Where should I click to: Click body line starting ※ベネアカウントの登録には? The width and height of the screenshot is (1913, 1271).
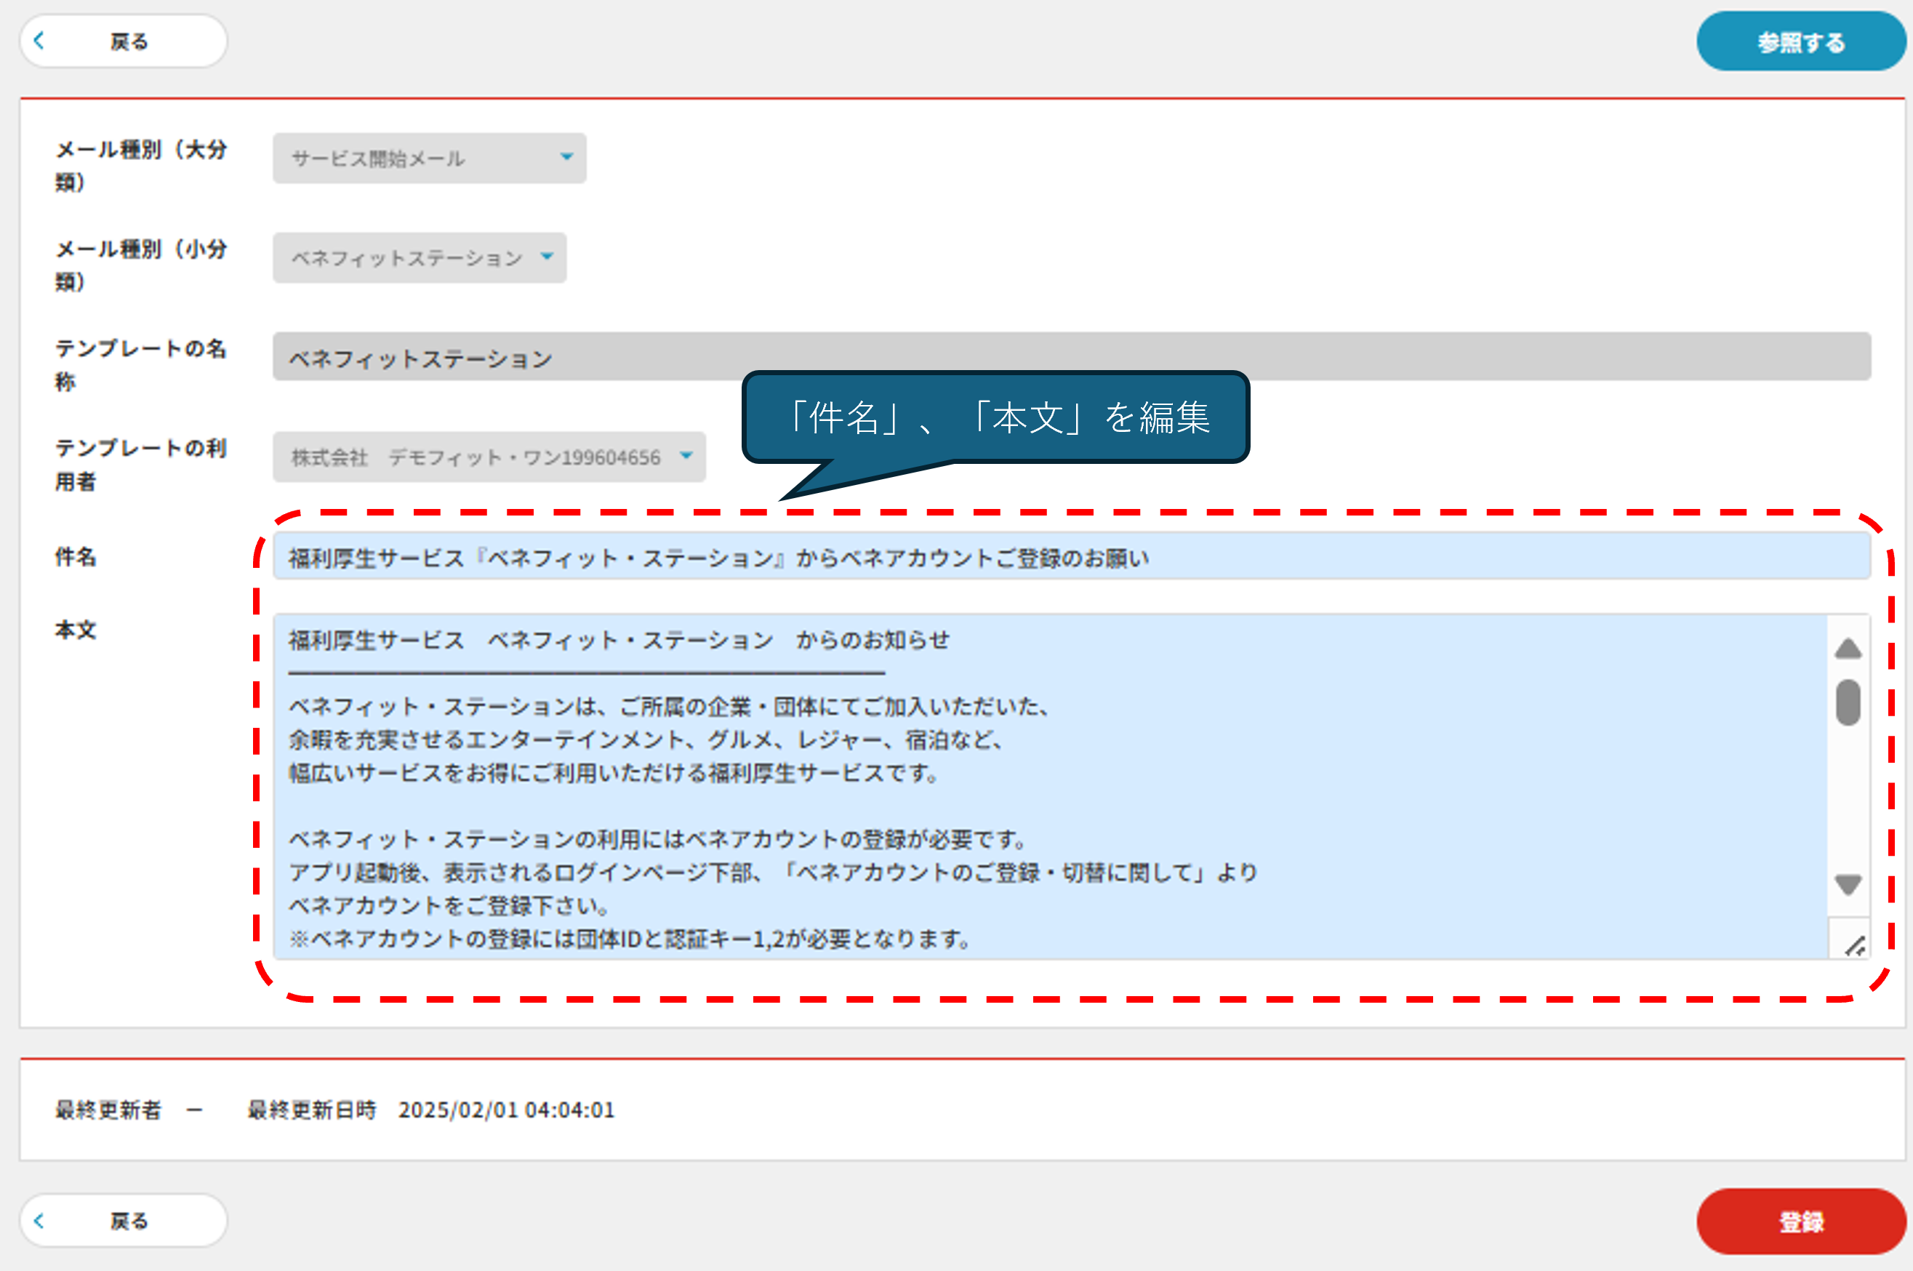(x=630, y=939)
